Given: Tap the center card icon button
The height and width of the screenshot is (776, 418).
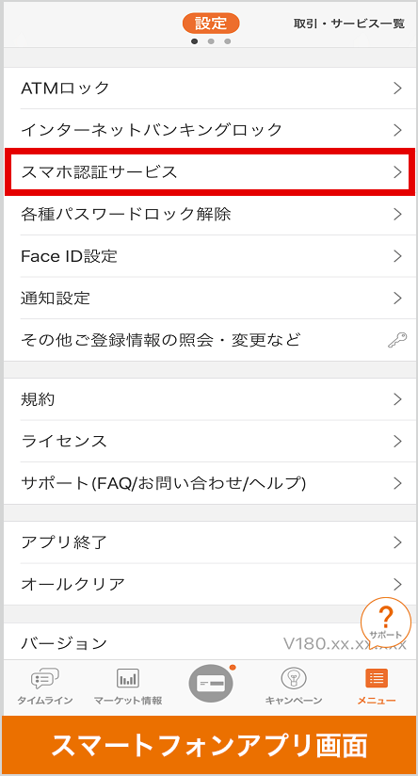Looking at the screenshot, I should click(211, 684).
